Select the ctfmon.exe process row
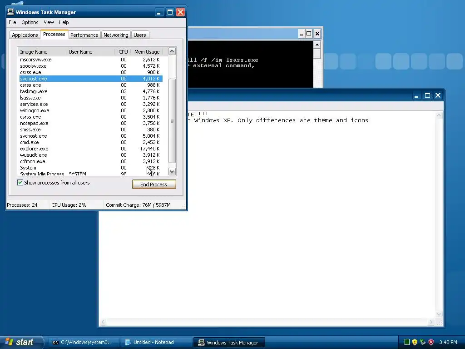 pyautogui.click(x=91, y=161)
